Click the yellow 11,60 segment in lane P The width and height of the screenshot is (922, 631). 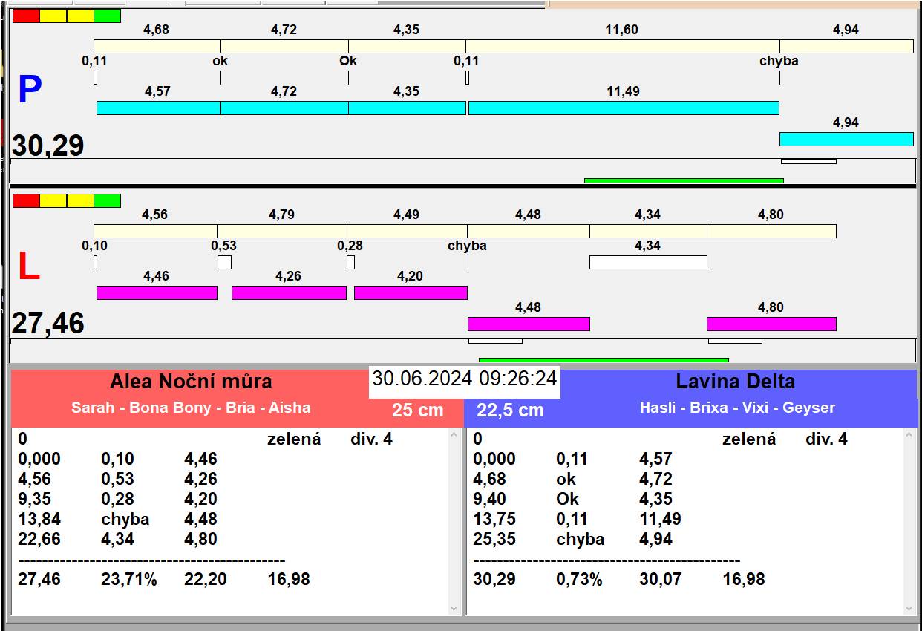622,46
